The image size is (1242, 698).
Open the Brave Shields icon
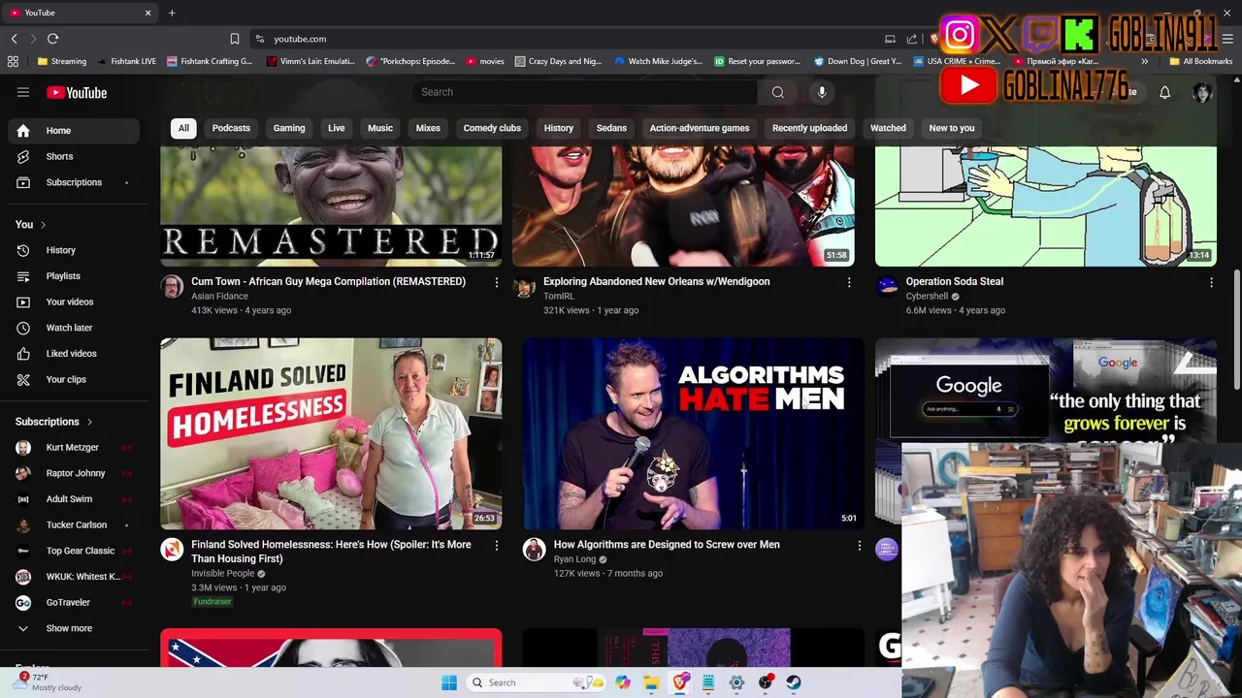(x=933, y=39)
